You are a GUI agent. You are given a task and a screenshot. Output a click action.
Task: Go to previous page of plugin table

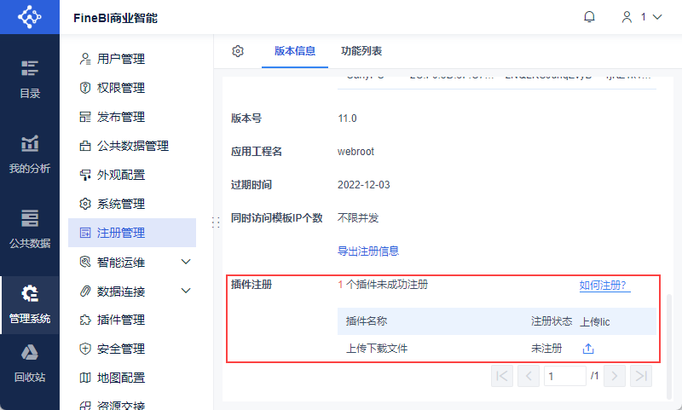click(529, 376)
